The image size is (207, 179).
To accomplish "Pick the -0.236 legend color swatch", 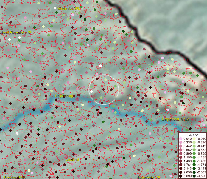I will click(194, 142).
